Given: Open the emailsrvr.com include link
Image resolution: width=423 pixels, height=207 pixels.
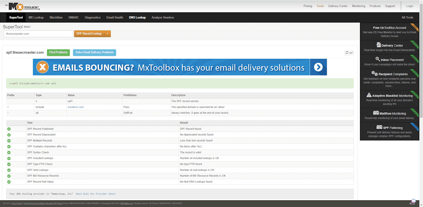Looking at the screenshot, I should click(x=76, y=107).
